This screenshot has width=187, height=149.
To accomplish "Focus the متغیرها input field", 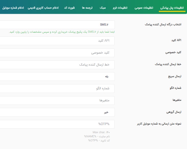I will click(57, 101).
